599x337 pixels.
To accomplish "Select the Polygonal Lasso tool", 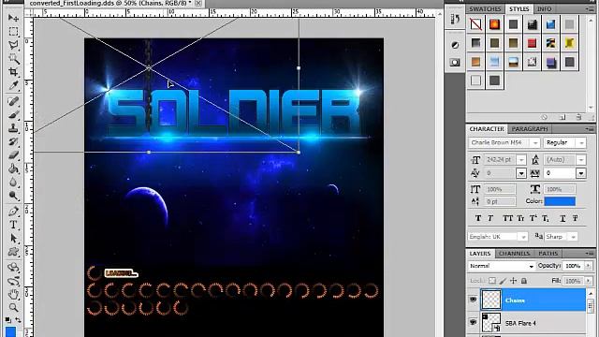I will coord(13,45).
